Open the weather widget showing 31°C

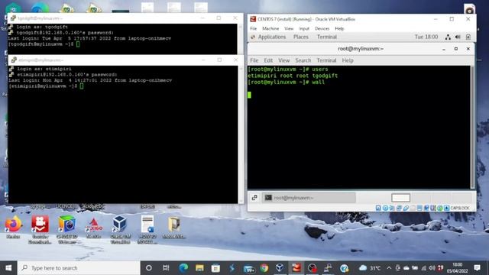(x=370, y=268)
